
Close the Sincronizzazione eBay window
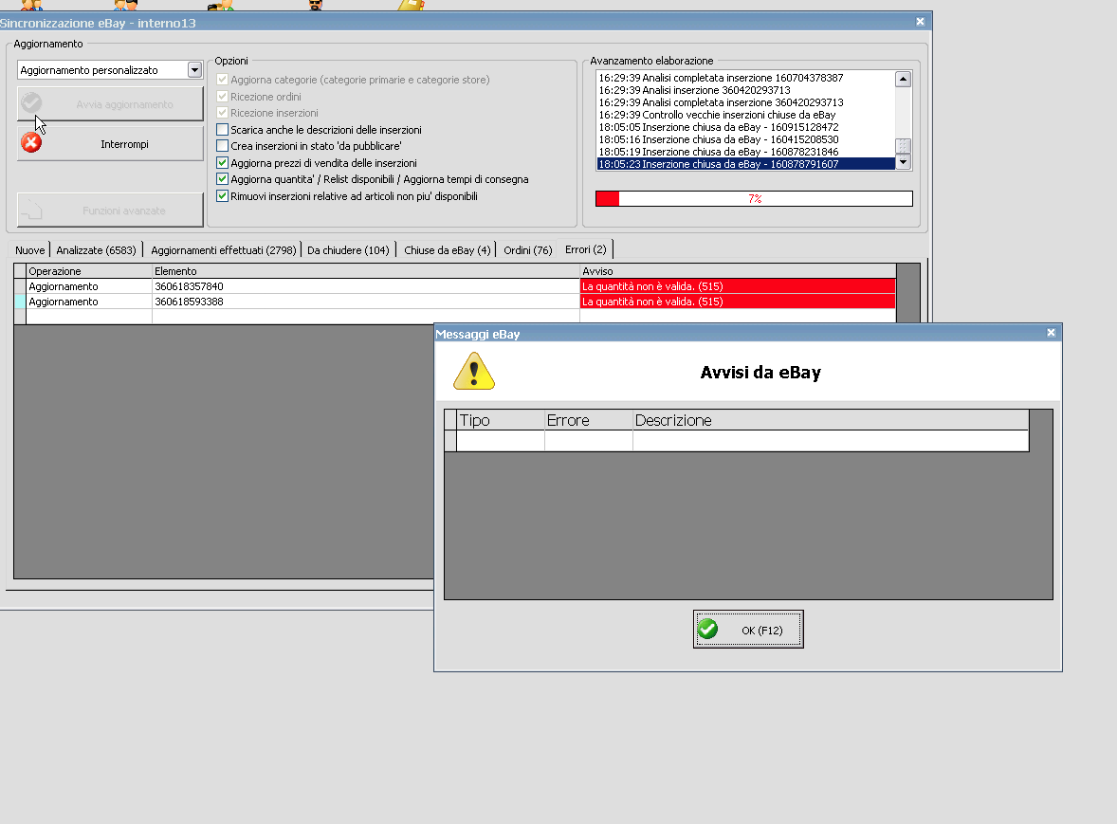[x=921, y=22]
